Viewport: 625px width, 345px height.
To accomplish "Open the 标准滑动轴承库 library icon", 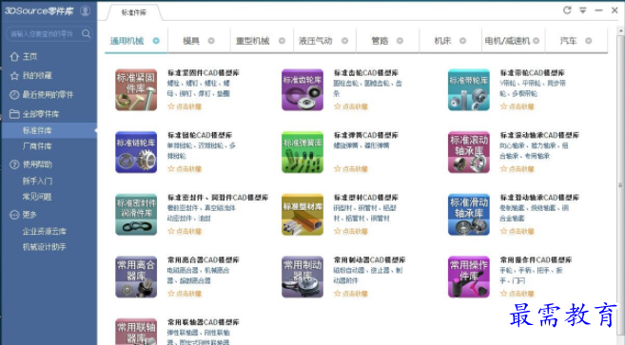I will [469, 215].
